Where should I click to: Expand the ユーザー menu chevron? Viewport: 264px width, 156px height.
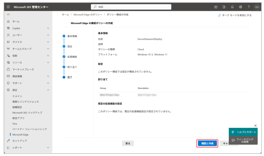48,35
